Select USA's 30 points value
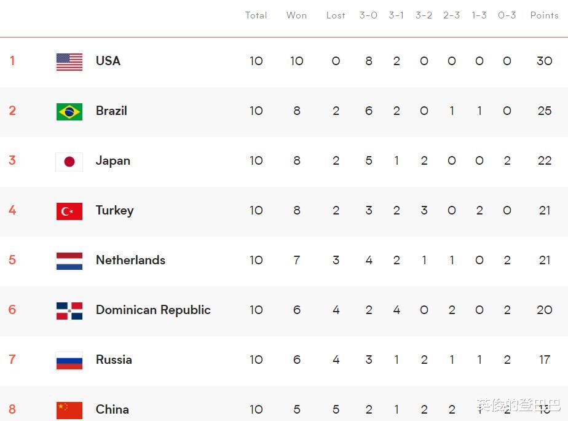Image resolution: width=568 pixels, height=421 pixels. (x=545, y=61)
